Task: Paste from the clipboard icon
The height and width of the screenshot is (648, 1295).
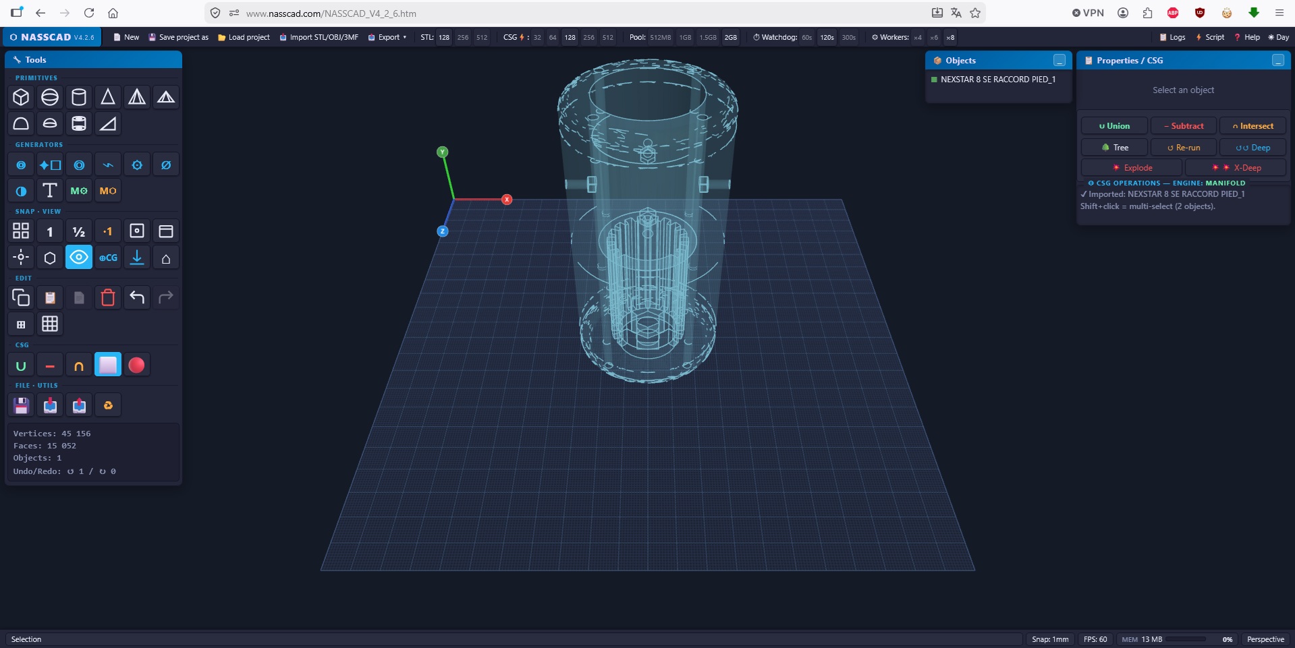Action: [x=50, y=297]
